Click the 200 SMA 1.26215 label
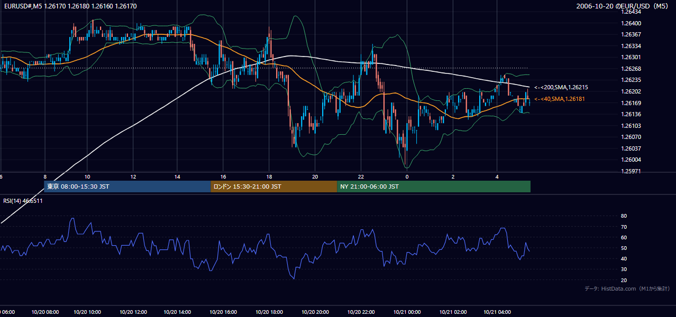This screenshot has width=676, height=317. [561, 87]
